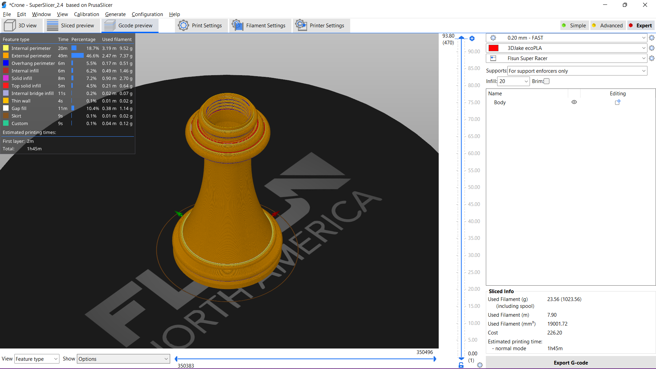This screenshot has width=656, height=369.
Task: Open the Edit menu
Action: point(22,14)
